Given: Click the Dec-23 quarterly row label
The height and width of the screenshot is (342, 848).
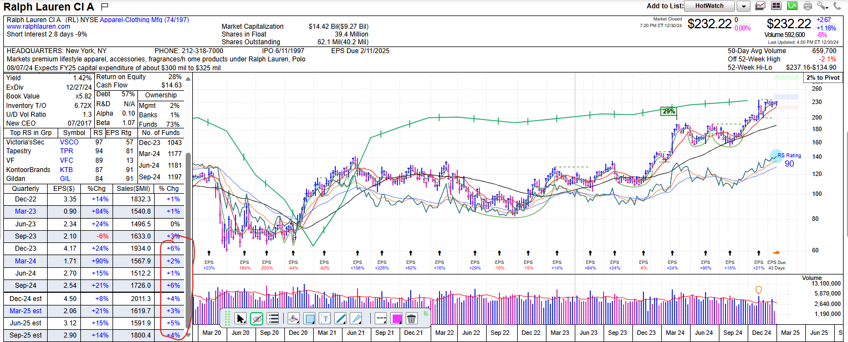Looking at the screenshot, I should point(24,248).
